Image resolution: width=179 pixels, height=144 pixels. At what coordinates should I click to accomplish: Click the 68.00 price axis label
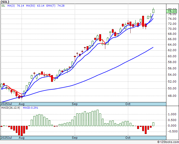point(172,34)
